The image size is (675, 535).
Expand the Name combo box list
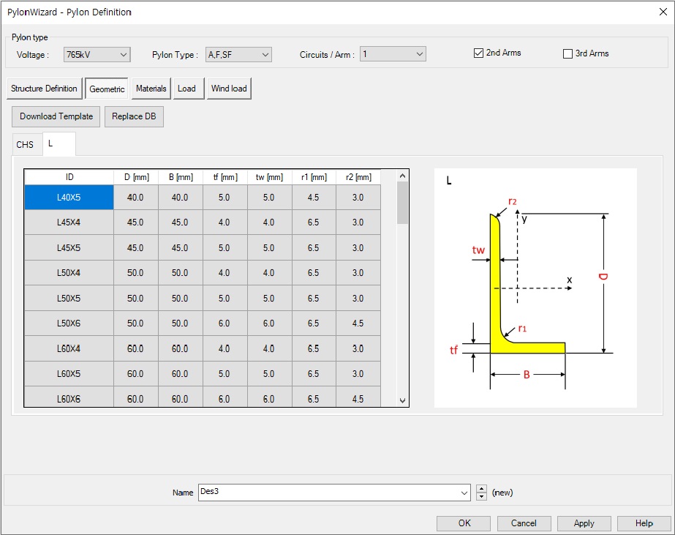click(x=464, y=493)
